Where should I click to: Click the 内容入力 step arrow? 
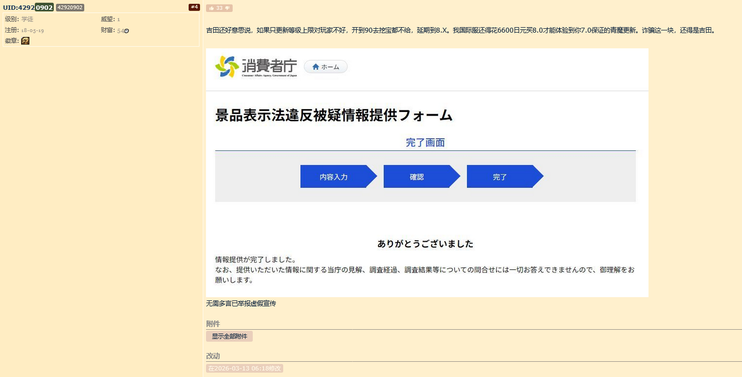[339, 177]
